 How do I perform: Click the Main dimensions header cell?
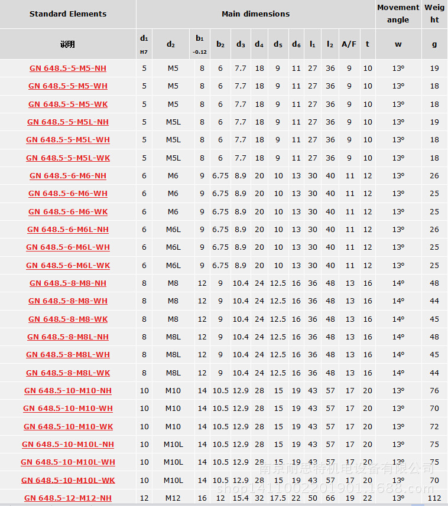click(x=255, y=14)
